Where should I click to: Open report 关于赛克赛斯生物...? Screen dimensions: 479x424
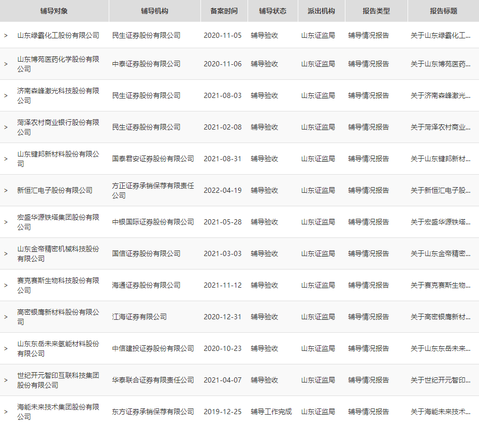click(x=441, y=285)
